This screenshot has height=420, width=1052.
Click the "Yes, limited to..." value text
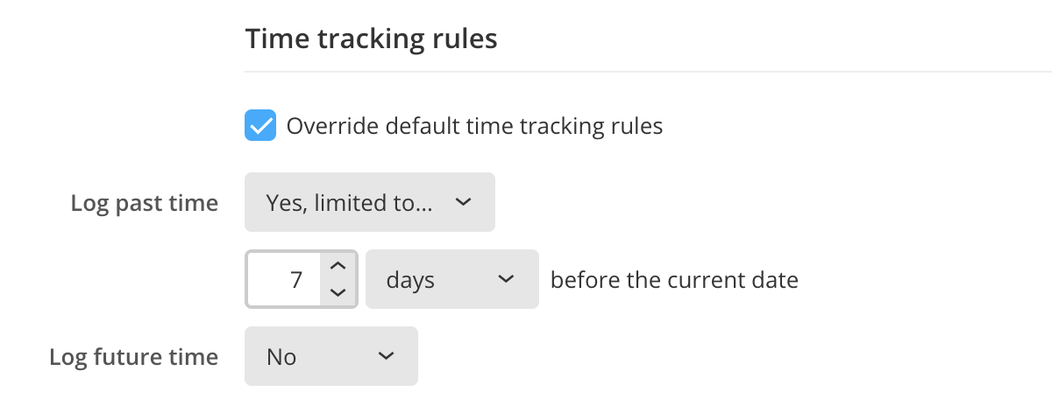coord(349,203)
